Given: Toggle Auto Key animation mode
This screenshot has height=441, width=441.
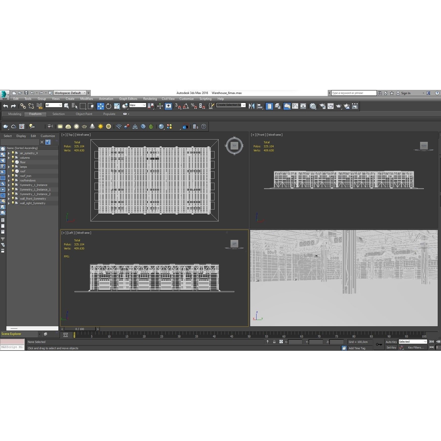Looking at the screenshot, I should click(391, 342).
